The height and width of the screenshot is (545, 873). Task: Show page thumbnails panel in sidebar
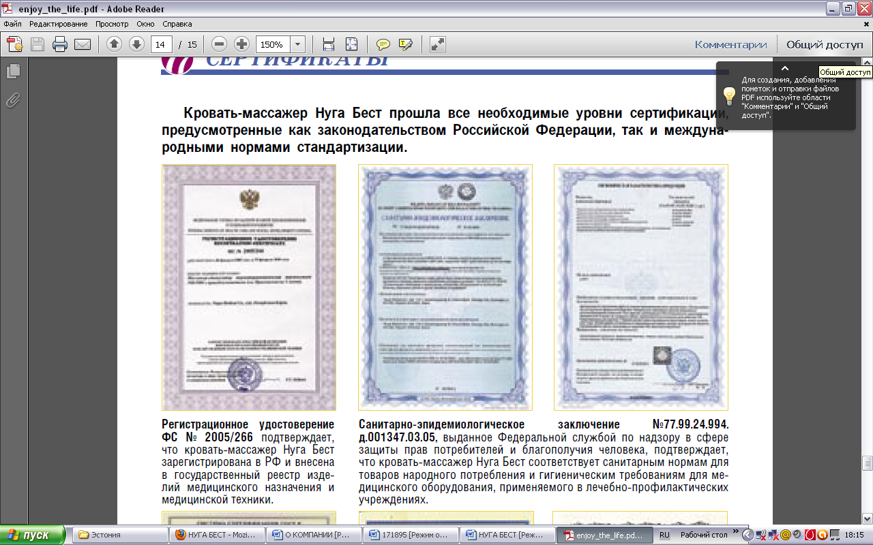[x=13, y=71]
